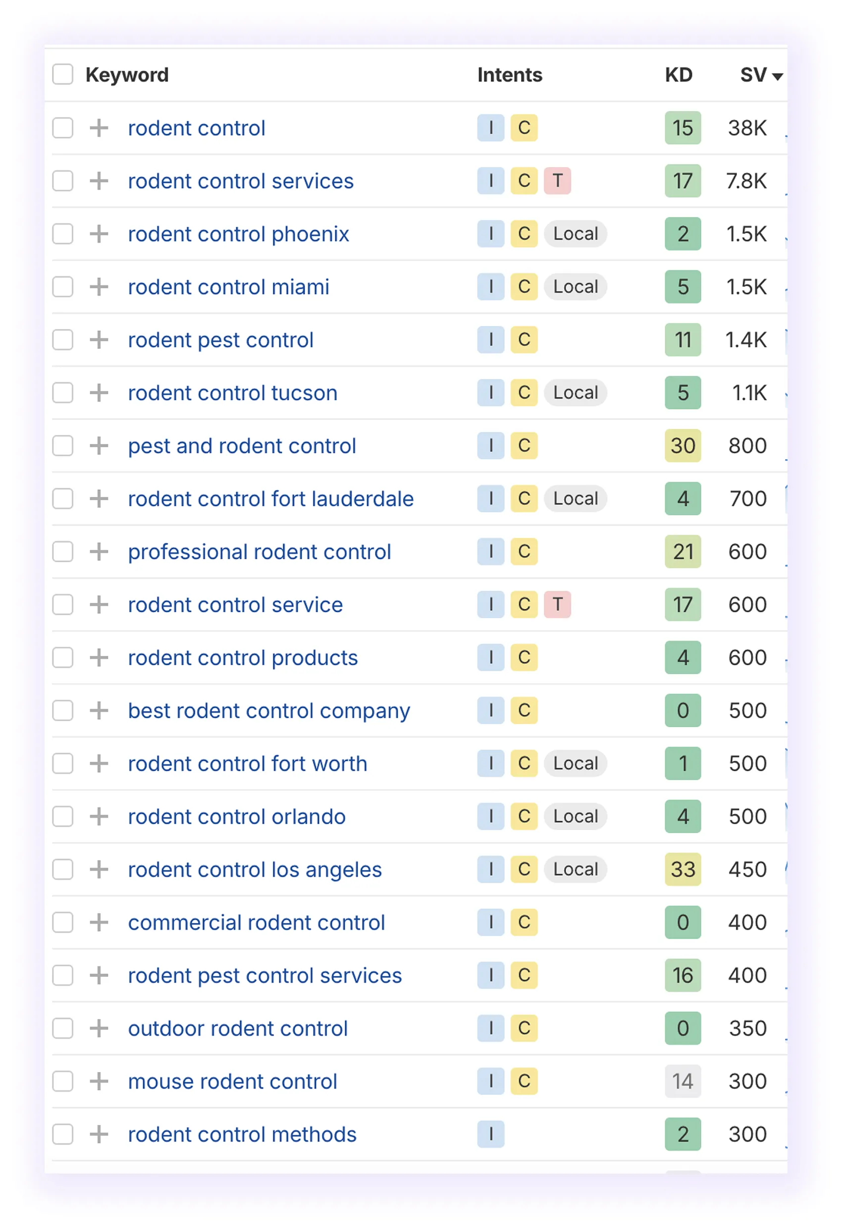
Task: Click the KD column header
Action: (x=679, y=74)
